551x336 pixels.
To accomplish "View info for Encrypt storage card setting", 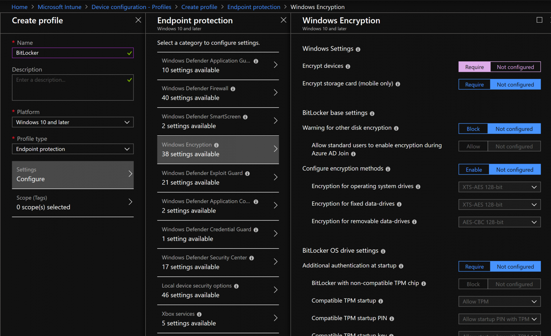I will (x=397, y=84).
